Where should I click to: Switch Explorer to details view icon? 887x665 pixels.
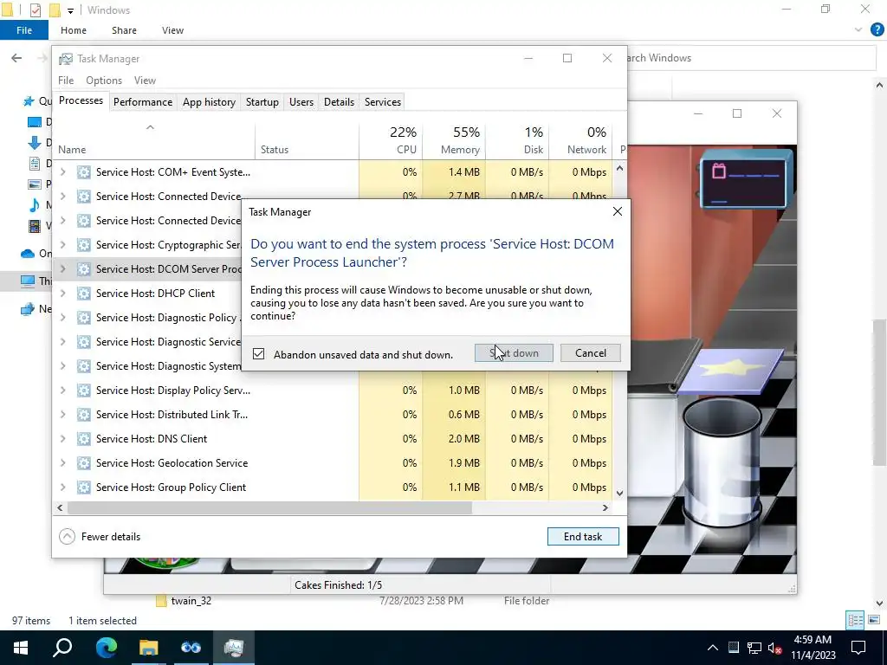click(x=855, y=620)
